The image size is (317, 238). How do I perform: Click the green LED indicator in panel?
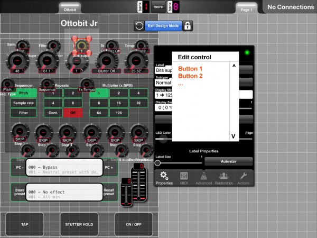[247, 52]
